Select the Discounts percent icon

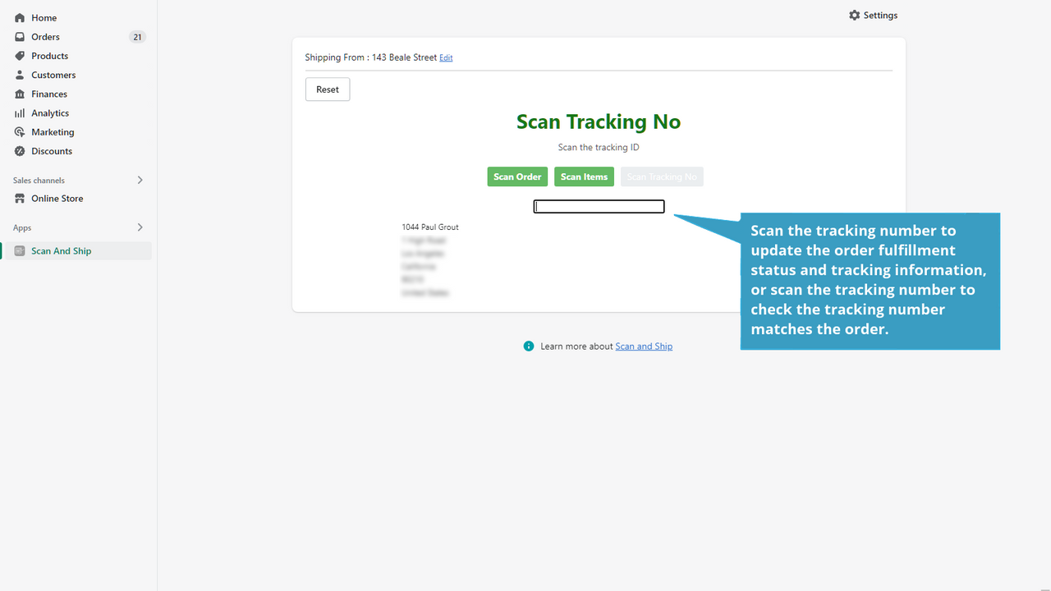[19, 151]
